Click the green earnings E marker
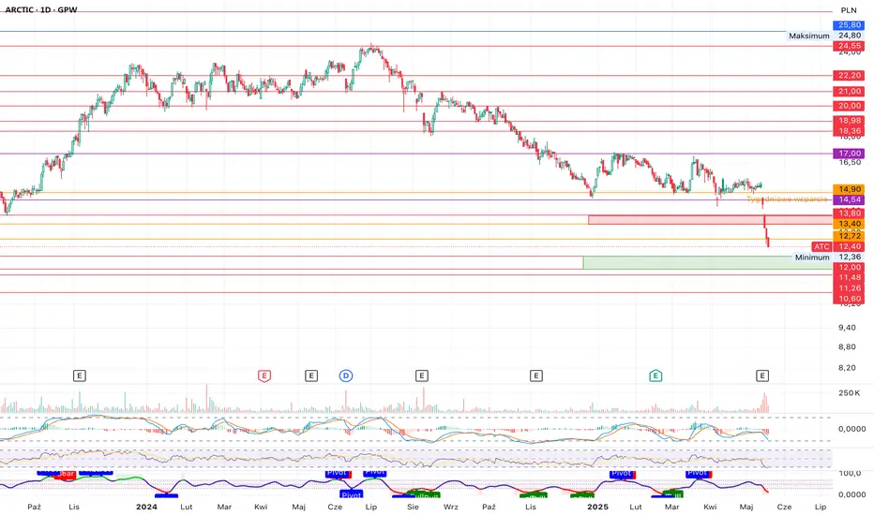Image resolution: width=874 pixels, height=515 pixels. click(x=655, y=375)
